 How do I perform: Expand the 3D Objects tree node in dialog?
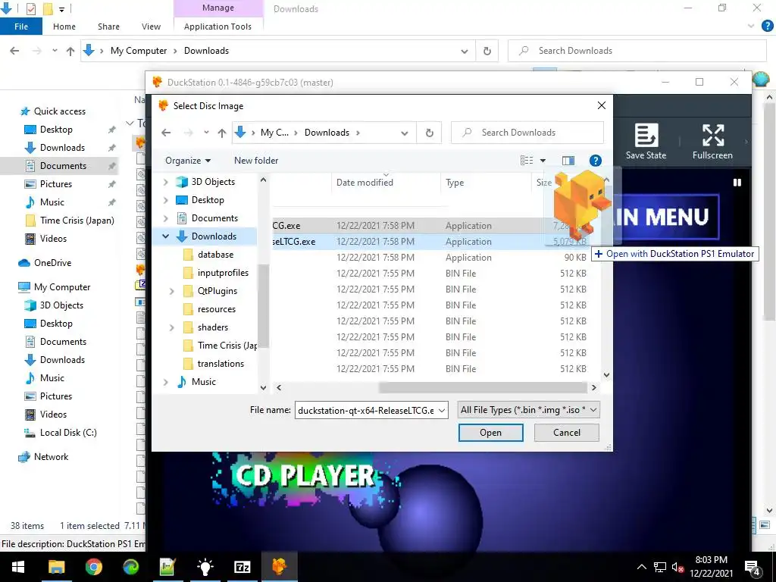click(166, 182)
